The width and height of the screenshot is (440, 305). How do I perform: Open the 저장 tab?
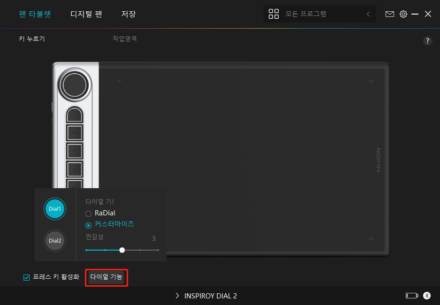(x=128, y=14)
